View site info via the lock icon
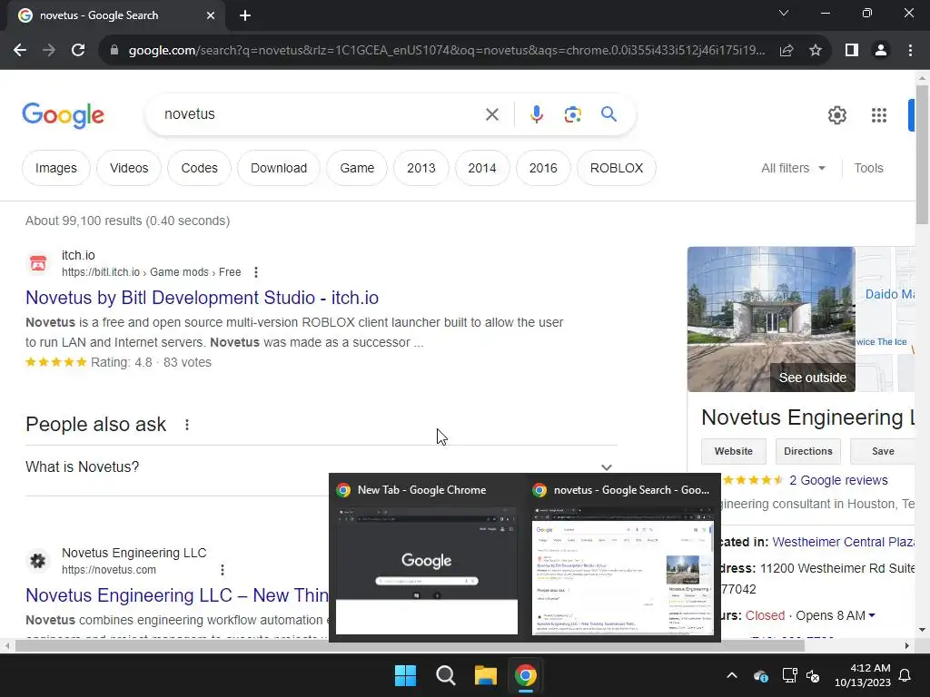Image resolution: width=930 pixels, height=697 pixels. pos(114,51)
